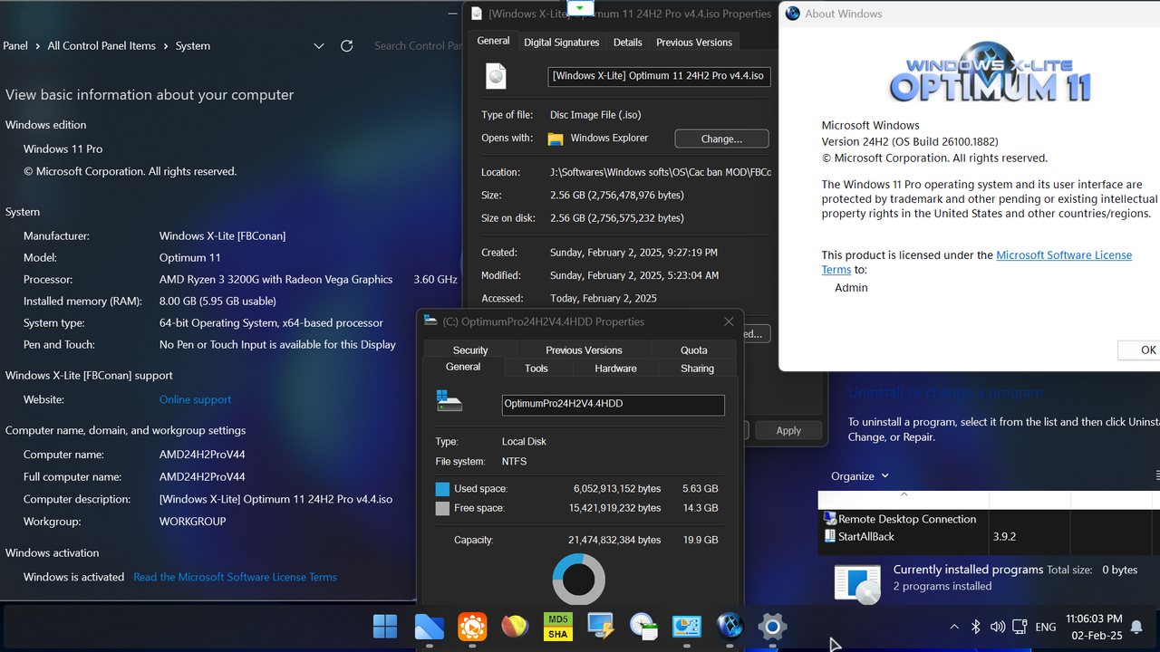1160x652 pixels.
Task: Select the Remote Desktop Connection entry icon
Action: pos(828,518)
